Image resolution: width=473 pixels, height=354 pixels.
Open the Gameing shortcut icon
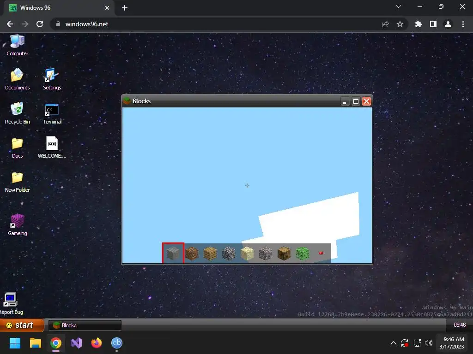click(x=17, y=224)
